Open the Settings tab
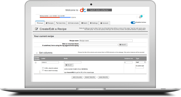Viewport: 181px width, 97px height. point(94,23)
